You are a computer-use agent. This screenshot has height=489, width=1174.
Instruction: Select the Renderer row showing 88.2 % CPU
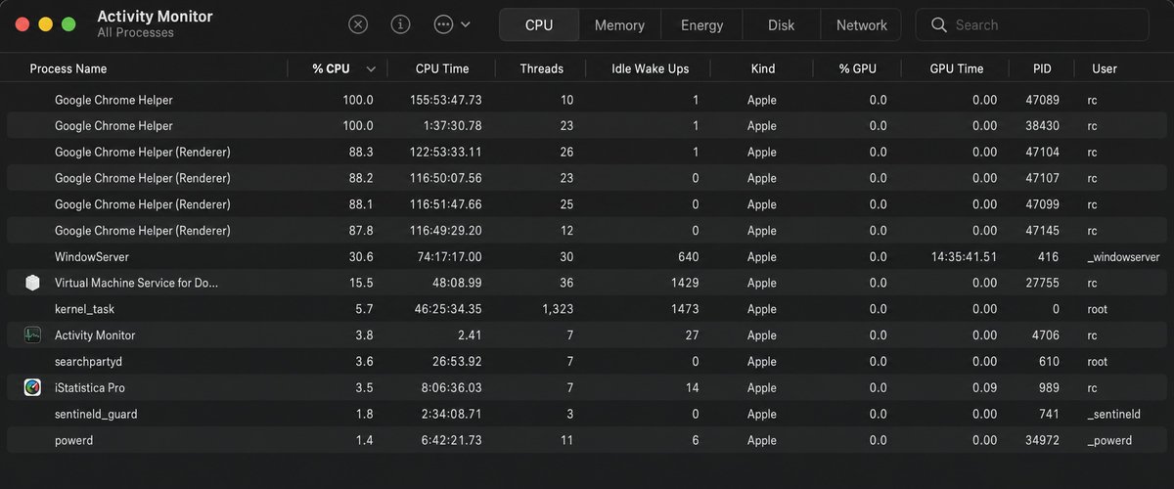coord(587,178)
